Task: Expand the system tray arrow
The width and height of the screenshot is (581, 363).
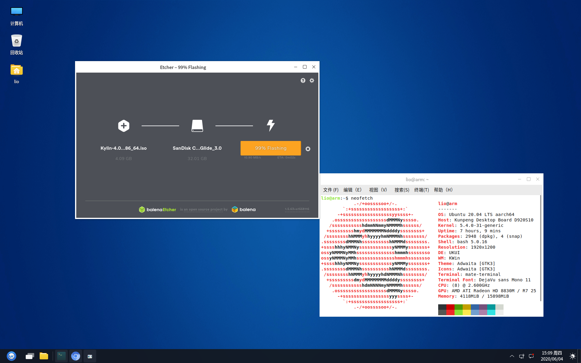Action: [512, 356]
